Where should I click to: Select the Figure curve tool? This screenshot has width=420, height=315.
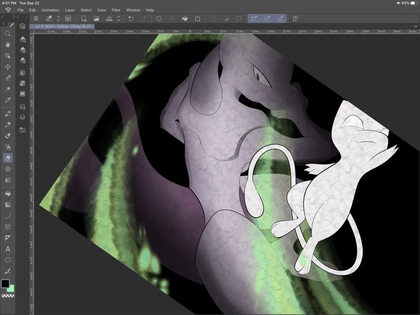coord(8,216)
